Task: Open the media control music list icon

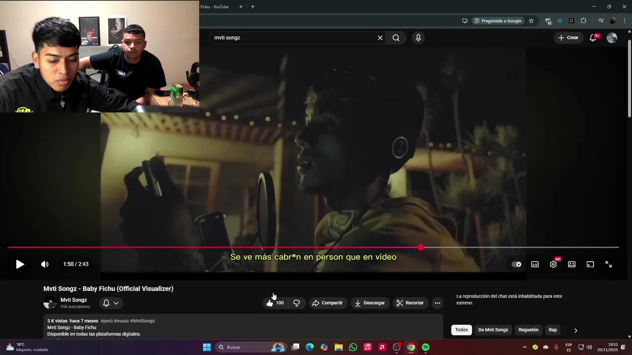Action: (601, 21)
